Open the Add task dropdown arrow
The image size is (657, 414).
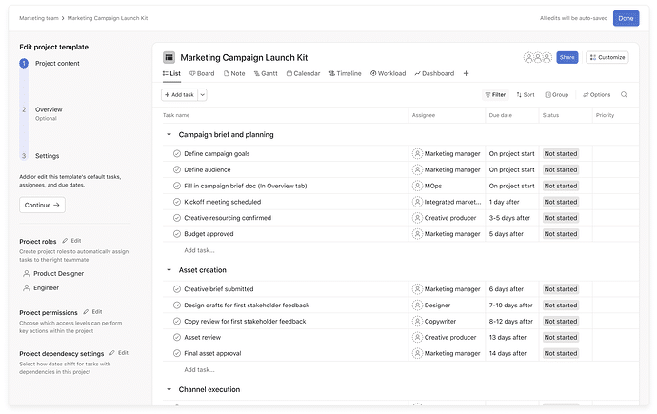[203, 95]
